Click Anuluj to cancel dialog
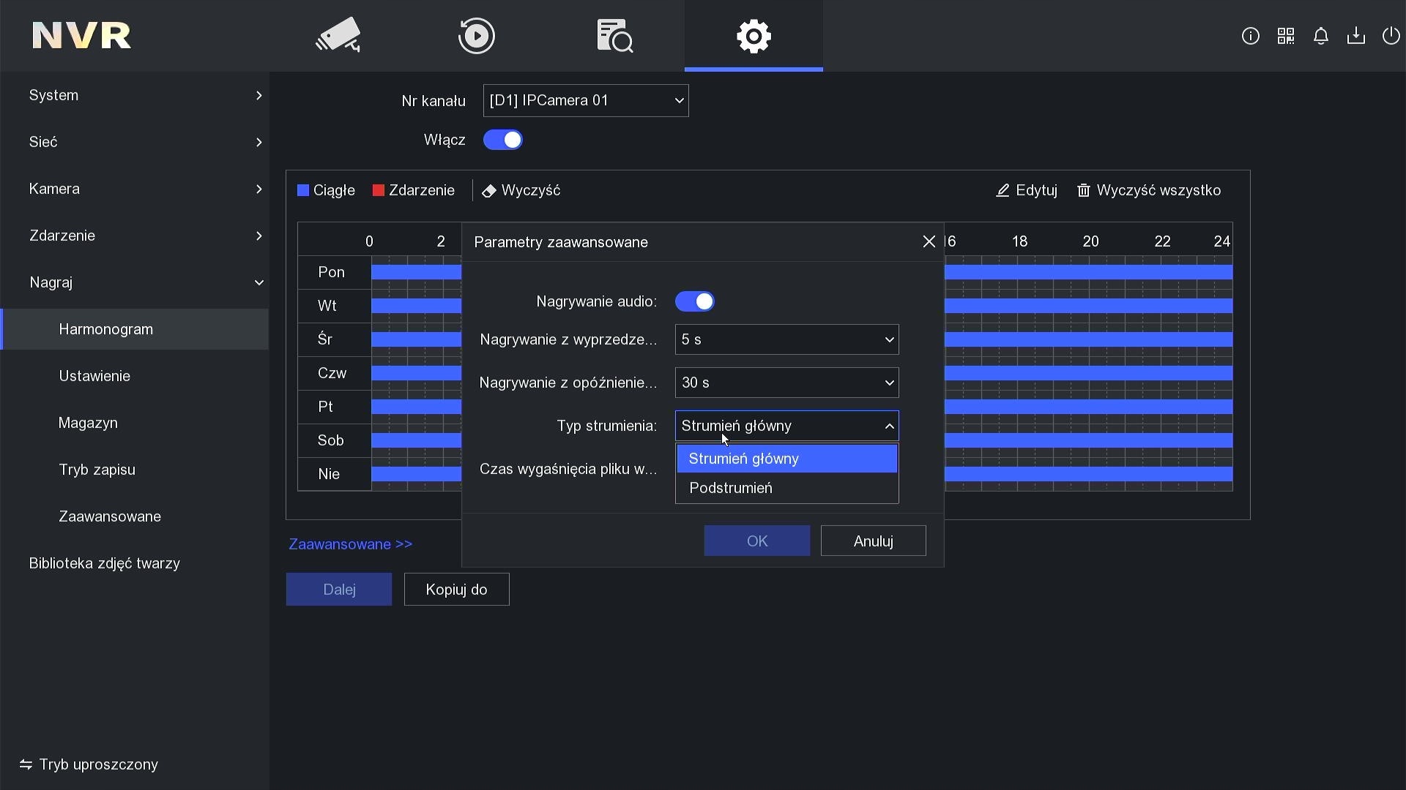Screen dimensions: 1406x790 [873, 541]
